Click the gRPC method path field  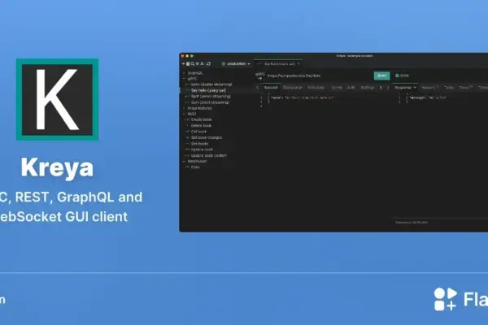[x=294, y=76]
